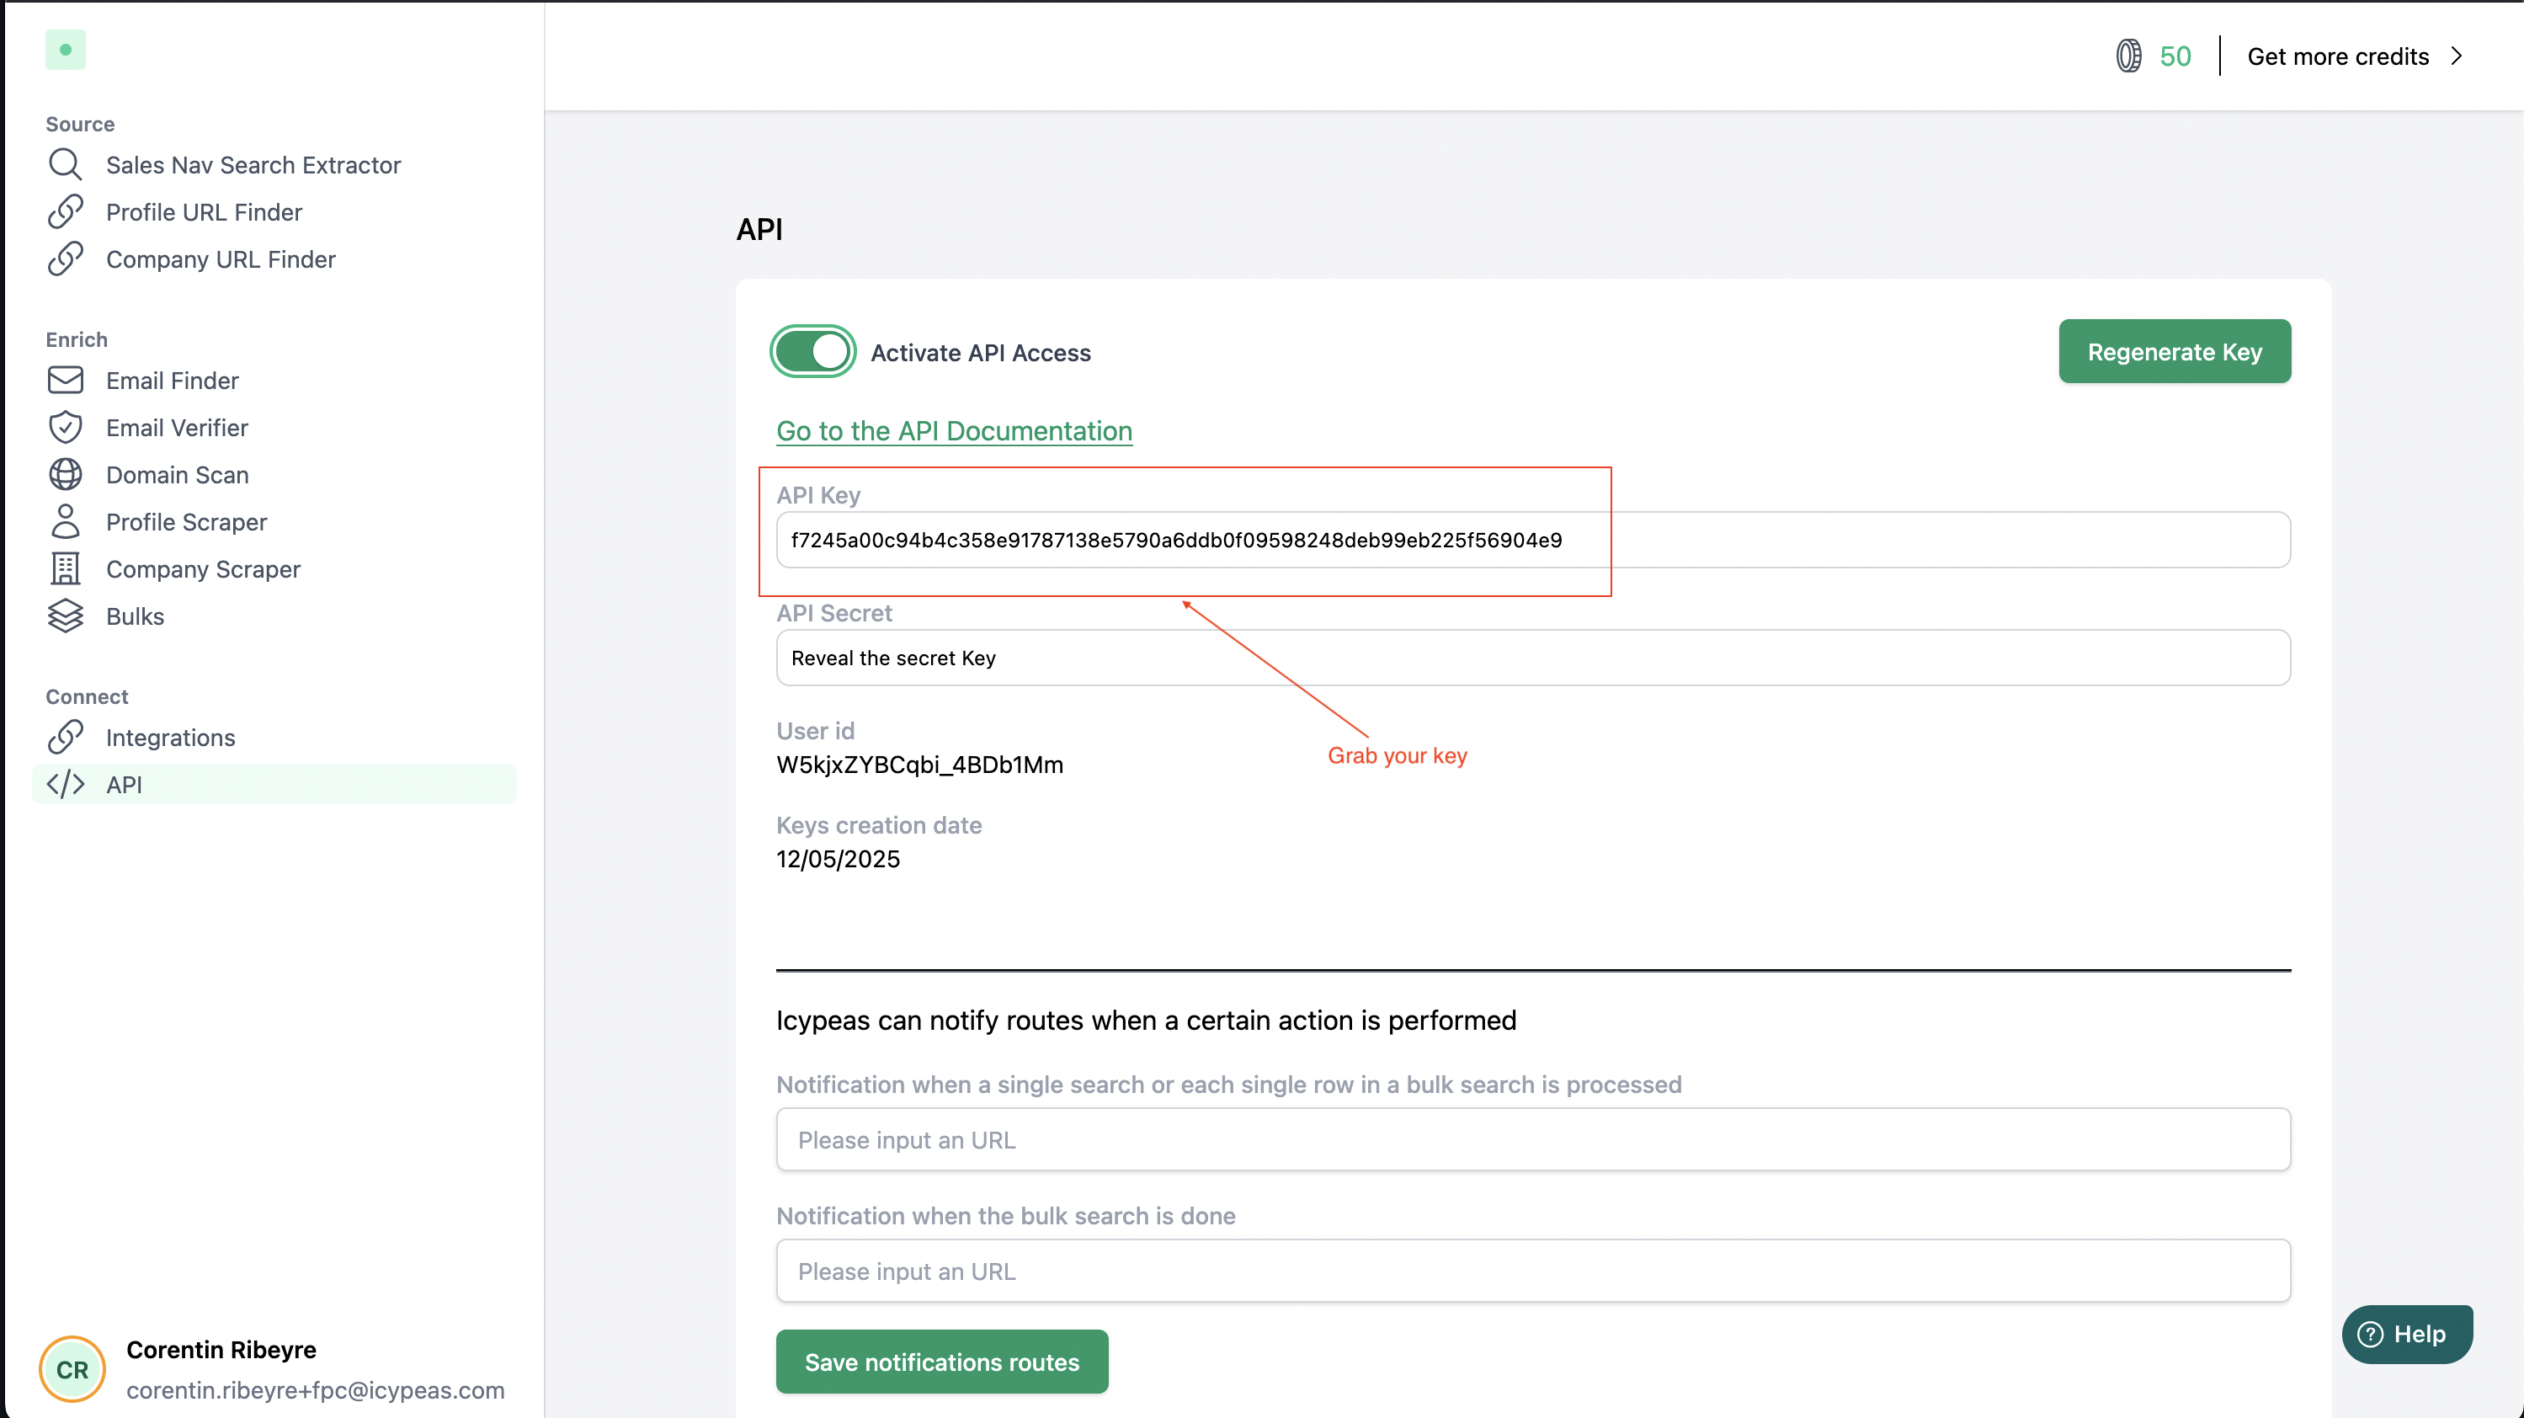Click the 50 credits count
The height and width of the screenshot is (1418, 2524).
(x=2175, y=56)
